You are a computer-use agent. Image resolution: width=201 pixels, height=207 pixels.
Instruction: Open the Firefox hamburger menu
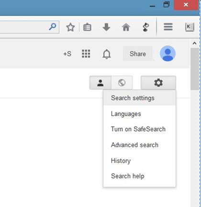(168, 27)
